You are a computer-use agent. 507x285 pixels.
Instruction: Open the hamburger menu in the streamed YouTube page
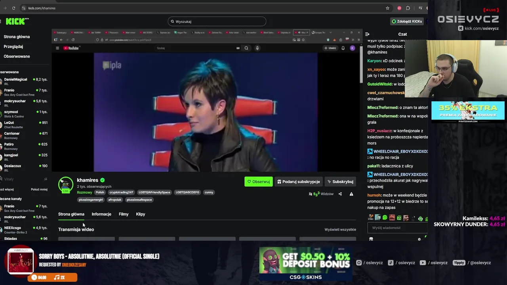click(x=57, y=48)
